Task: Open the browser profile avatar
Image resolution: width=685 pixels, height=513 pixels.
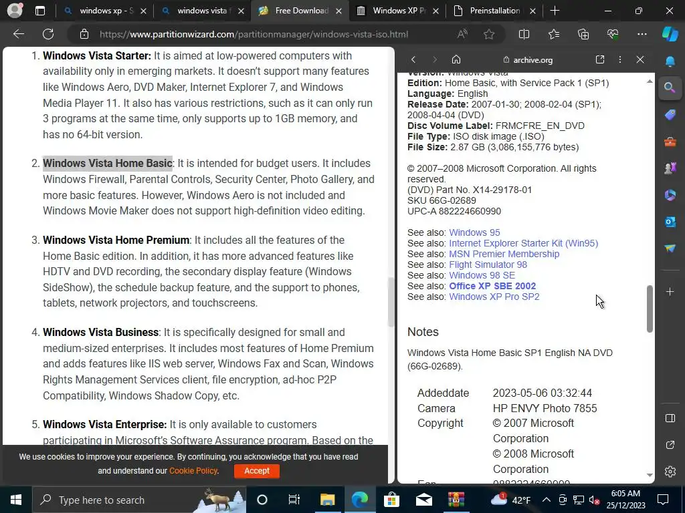Action: [15, 11]
